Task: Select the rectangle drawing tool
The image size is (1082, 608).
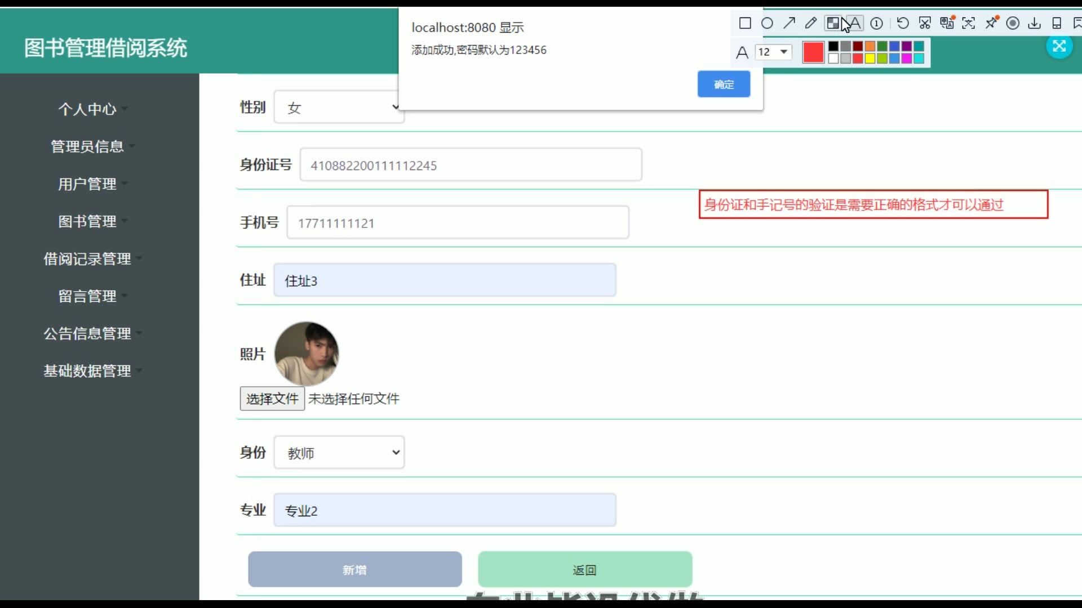Action: point(745,23)
